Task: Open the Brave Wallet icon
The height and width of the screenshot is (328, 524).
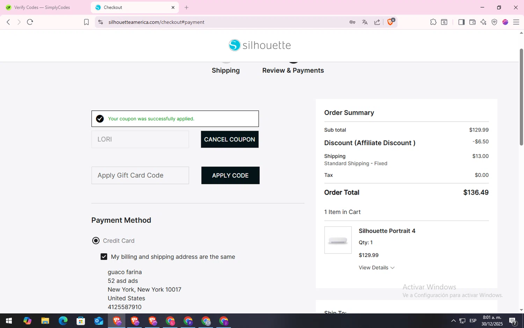Action: tap(472, 22)
